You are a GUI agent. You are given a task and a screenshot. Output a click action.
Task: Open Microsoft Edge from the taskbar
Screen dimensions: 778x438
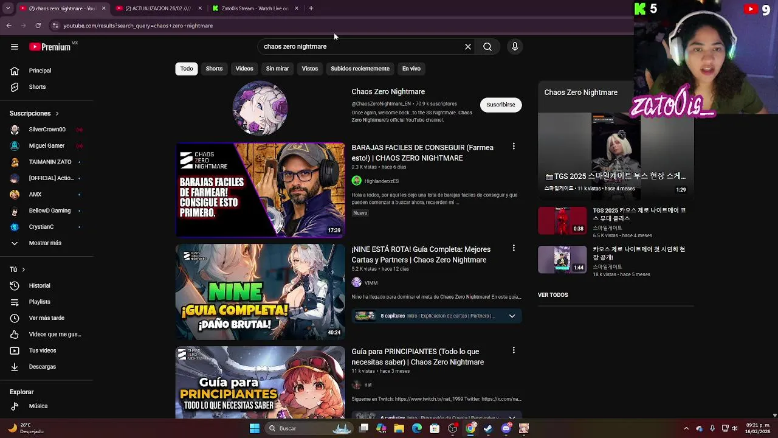(417, 428)
